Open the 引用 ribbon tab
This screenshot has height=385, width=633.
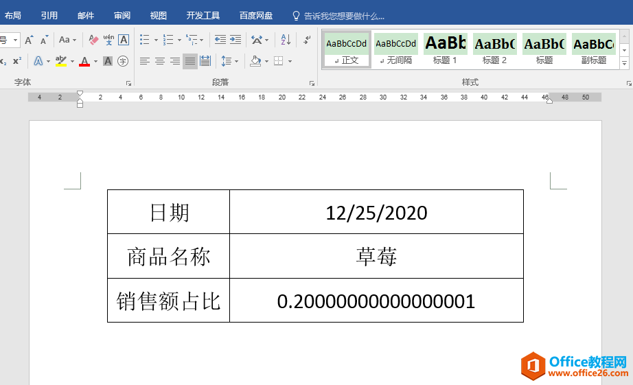point(49,16)
